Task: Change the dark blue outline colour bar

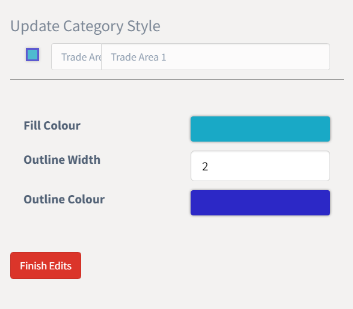Action: 260,203
